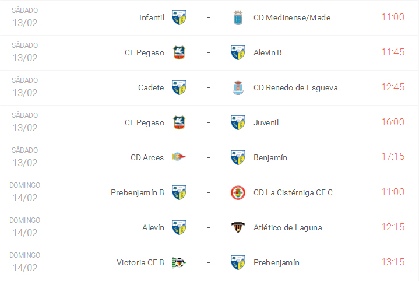Click the CD Medinense/Made team crest

pos(238,17)
